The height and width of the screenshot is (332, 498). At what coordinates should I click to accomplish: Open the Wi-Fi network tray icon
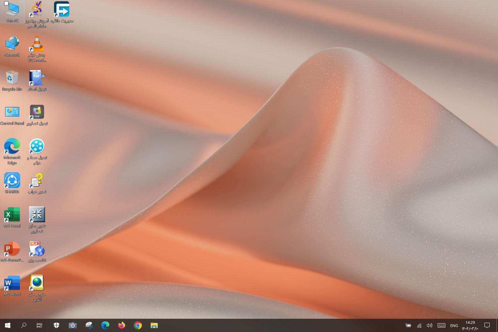pyautogui.click(x=419, y=325)
